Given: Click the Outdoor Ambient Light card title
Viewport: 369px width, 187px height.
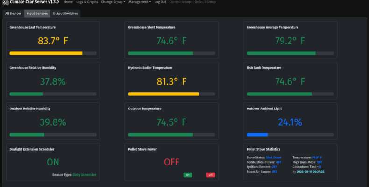Looking at the screenshot, I should [264, 108].
